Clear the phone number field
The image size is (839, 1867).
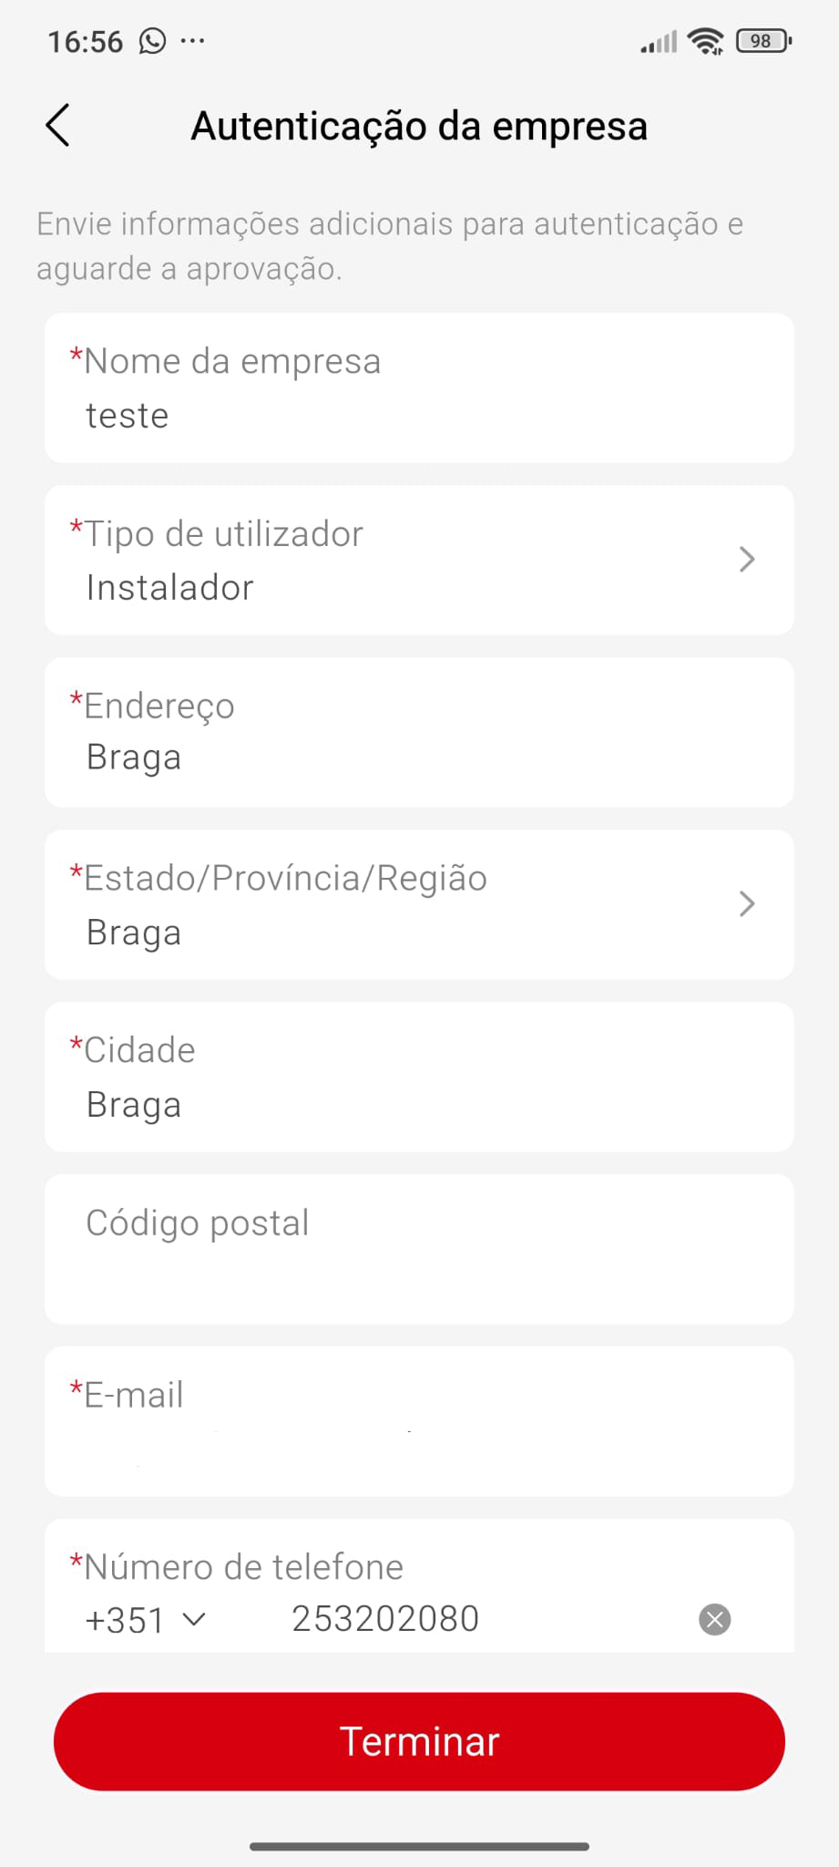pyautogui.click(x=714, y=1619)
